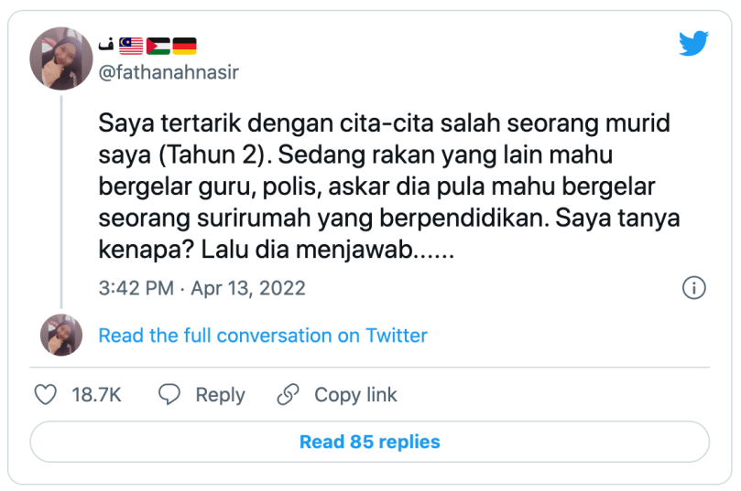Open the 3:42 PM Apr 13, 2022 timestamp
The width and height of the screenshot is (741, 491).
pyautogui.click(x=202, y=288)
